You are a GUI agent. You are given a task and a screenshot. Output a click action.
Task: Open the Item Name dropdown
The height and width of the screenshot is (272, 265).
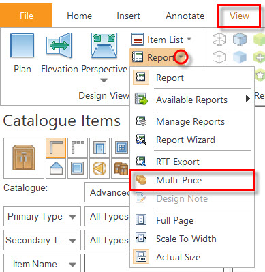coord(42,263)
